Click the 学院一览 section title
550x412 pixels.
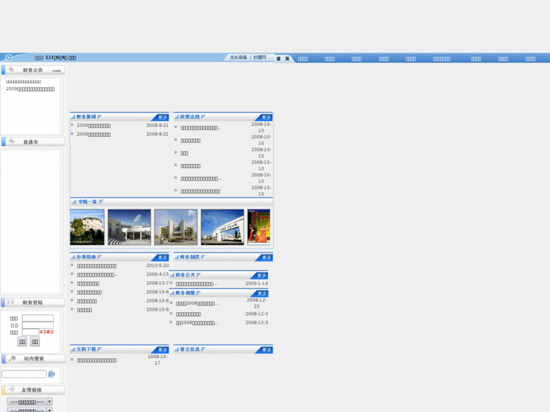coord(88,202)
